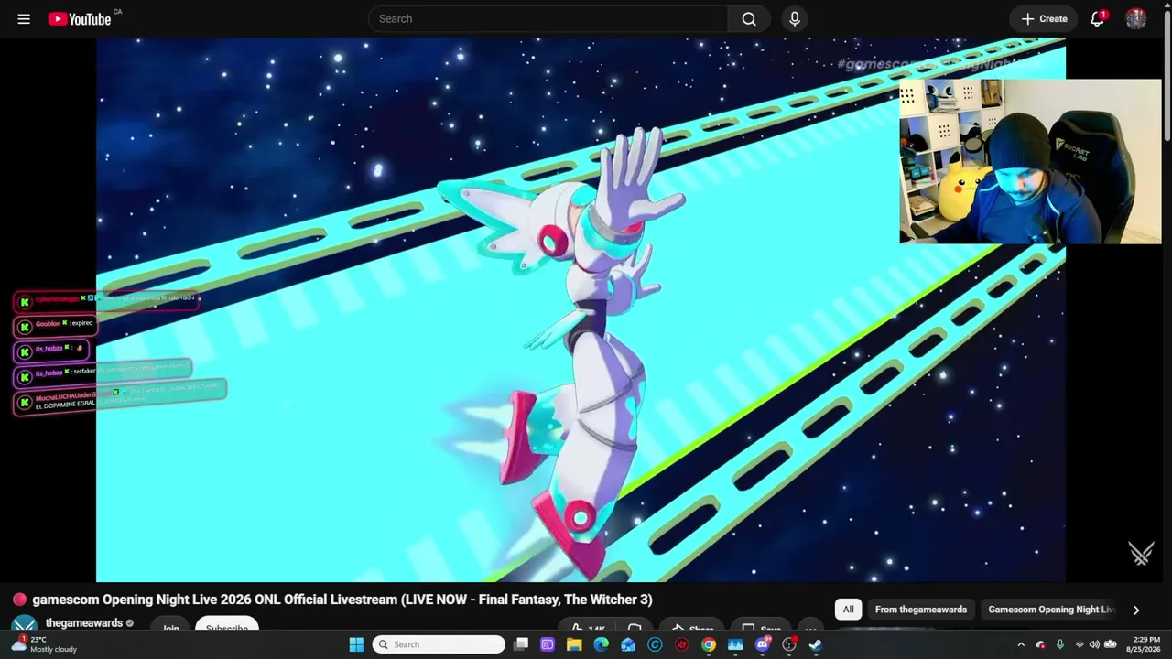
Task: Open the Create menu button
Action: [x=1044, y=18]
